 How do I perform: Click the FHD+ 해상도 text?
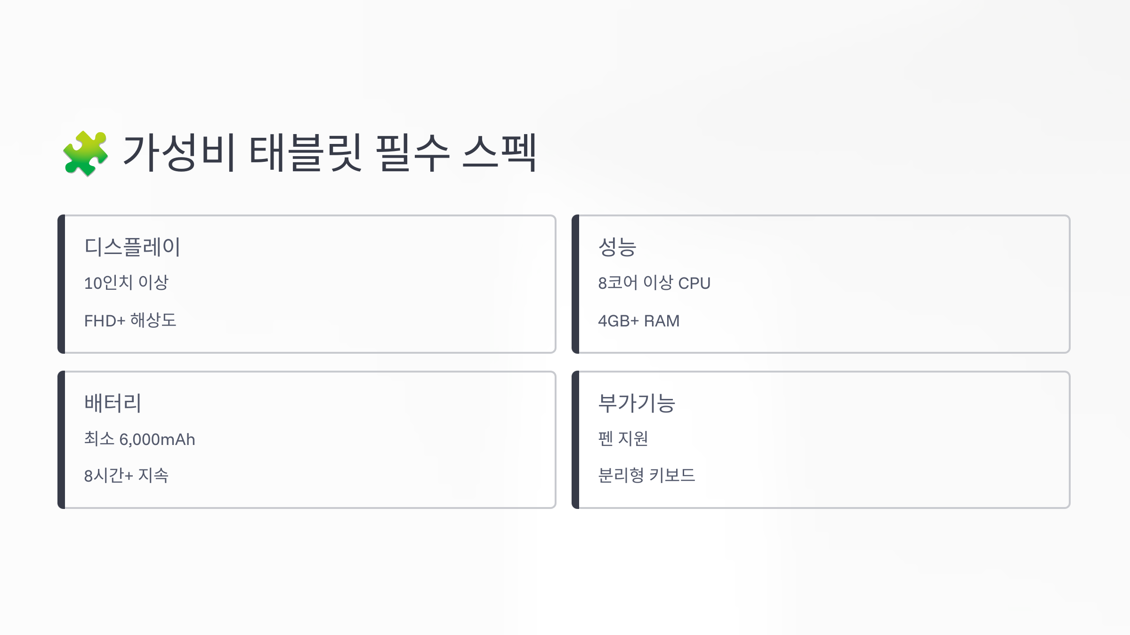(130, 320)
